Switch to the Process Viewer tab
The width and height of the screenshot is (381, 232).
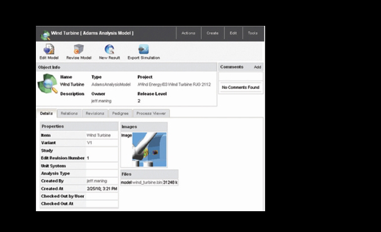coord(151,113)
